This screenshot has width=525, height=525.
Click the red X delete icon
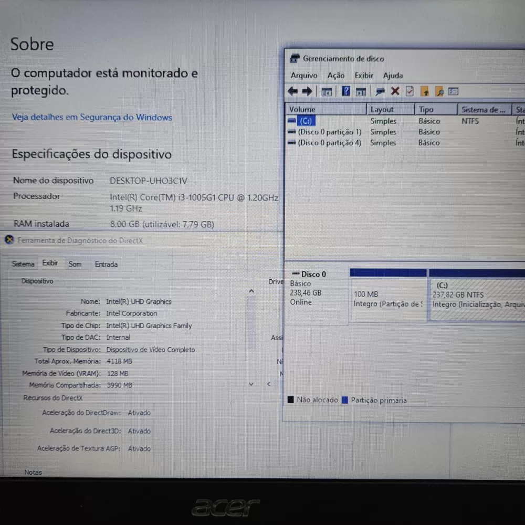[x=395, y=91]
